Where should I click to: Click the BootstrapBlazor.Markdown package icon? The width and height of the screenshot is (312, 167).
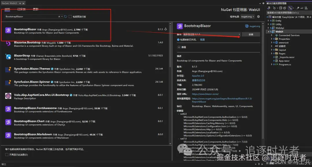(8, 135)
